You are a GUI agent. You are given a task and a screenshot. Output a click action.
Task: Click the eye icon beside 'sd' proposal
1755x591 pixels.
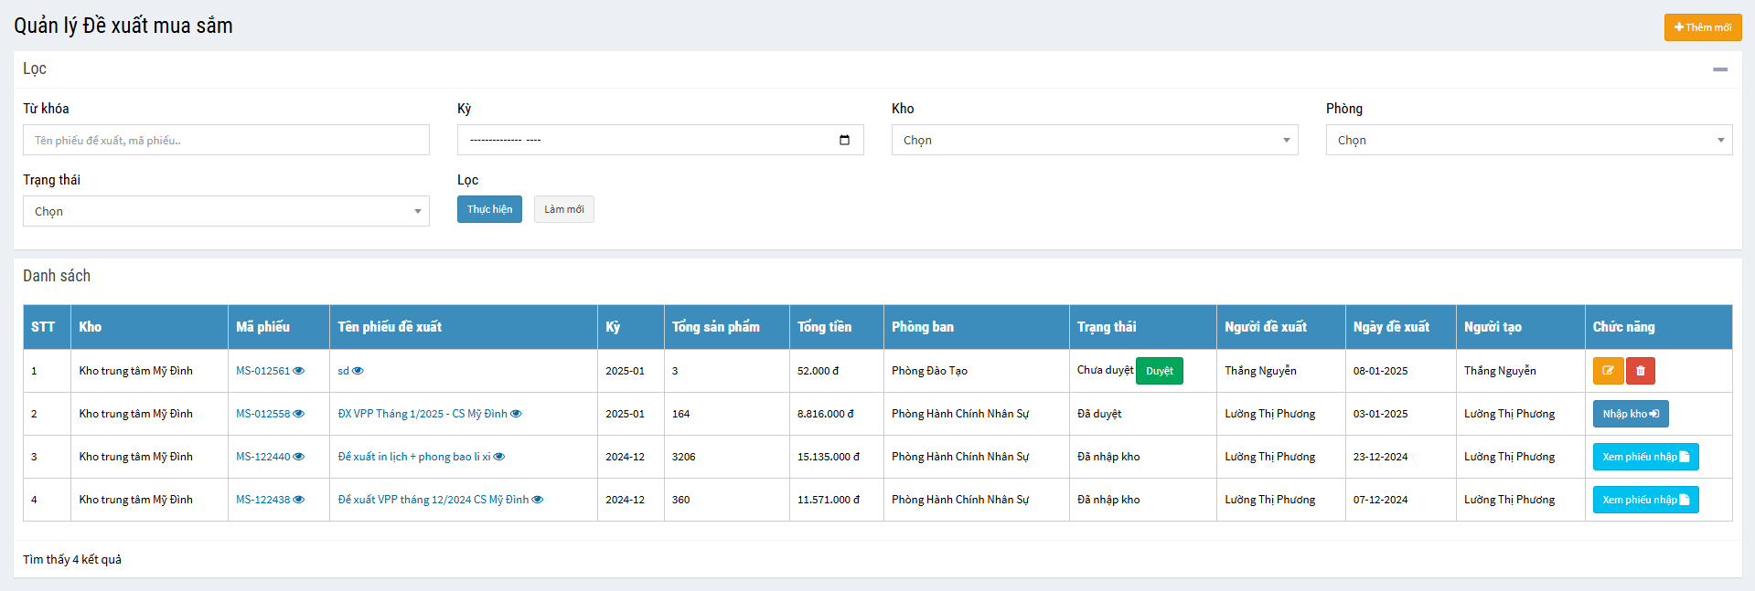[x=358, y=371]
